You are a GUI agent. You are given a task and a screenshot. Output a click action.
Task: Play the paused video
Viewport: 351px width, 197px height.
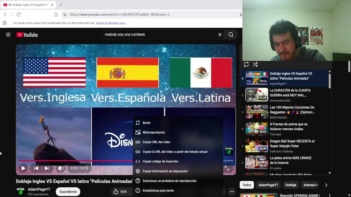pos(23,168)
